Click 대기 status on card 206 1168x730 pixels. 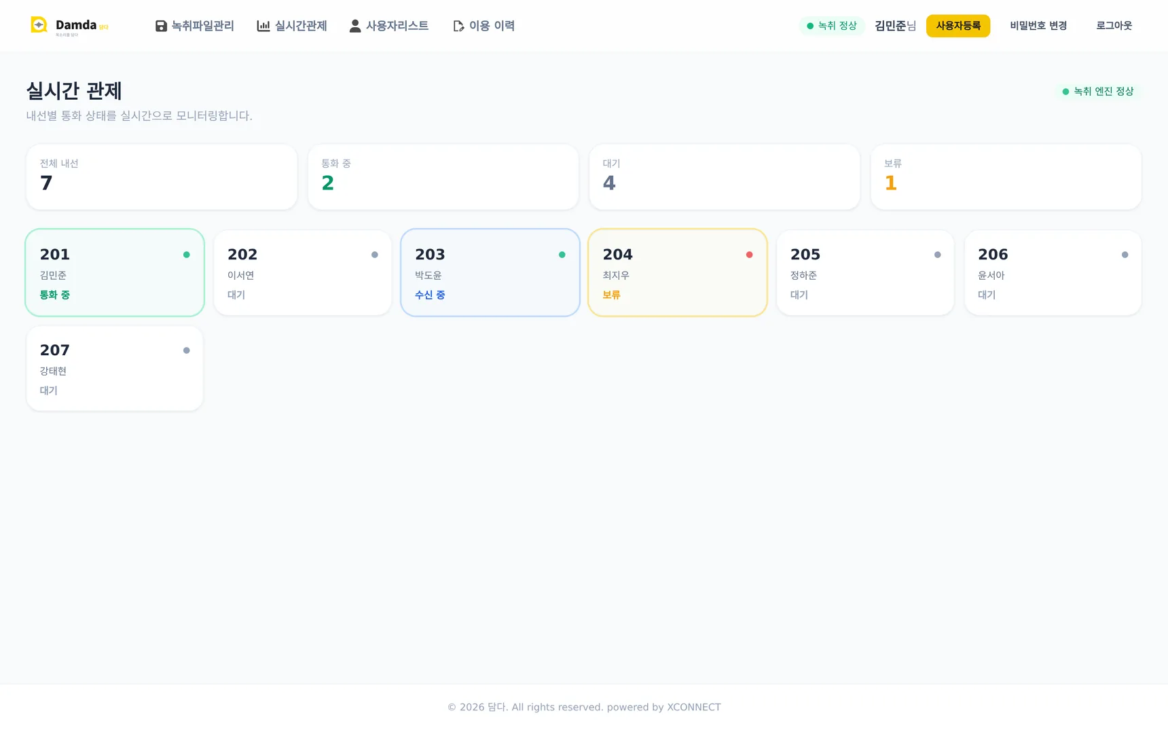click(987, 295)
